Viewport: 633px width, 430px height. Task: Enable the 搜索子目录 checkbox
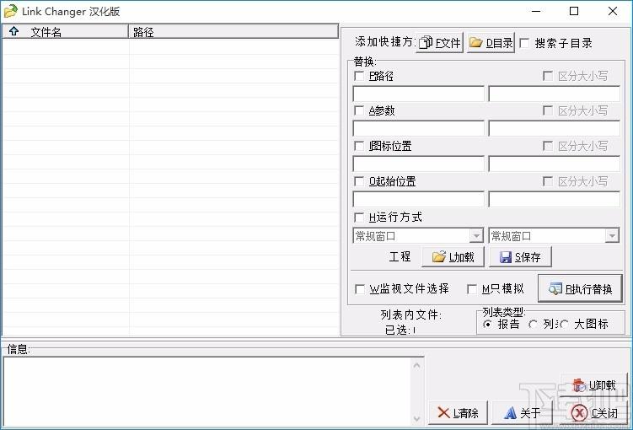point(525,43)
